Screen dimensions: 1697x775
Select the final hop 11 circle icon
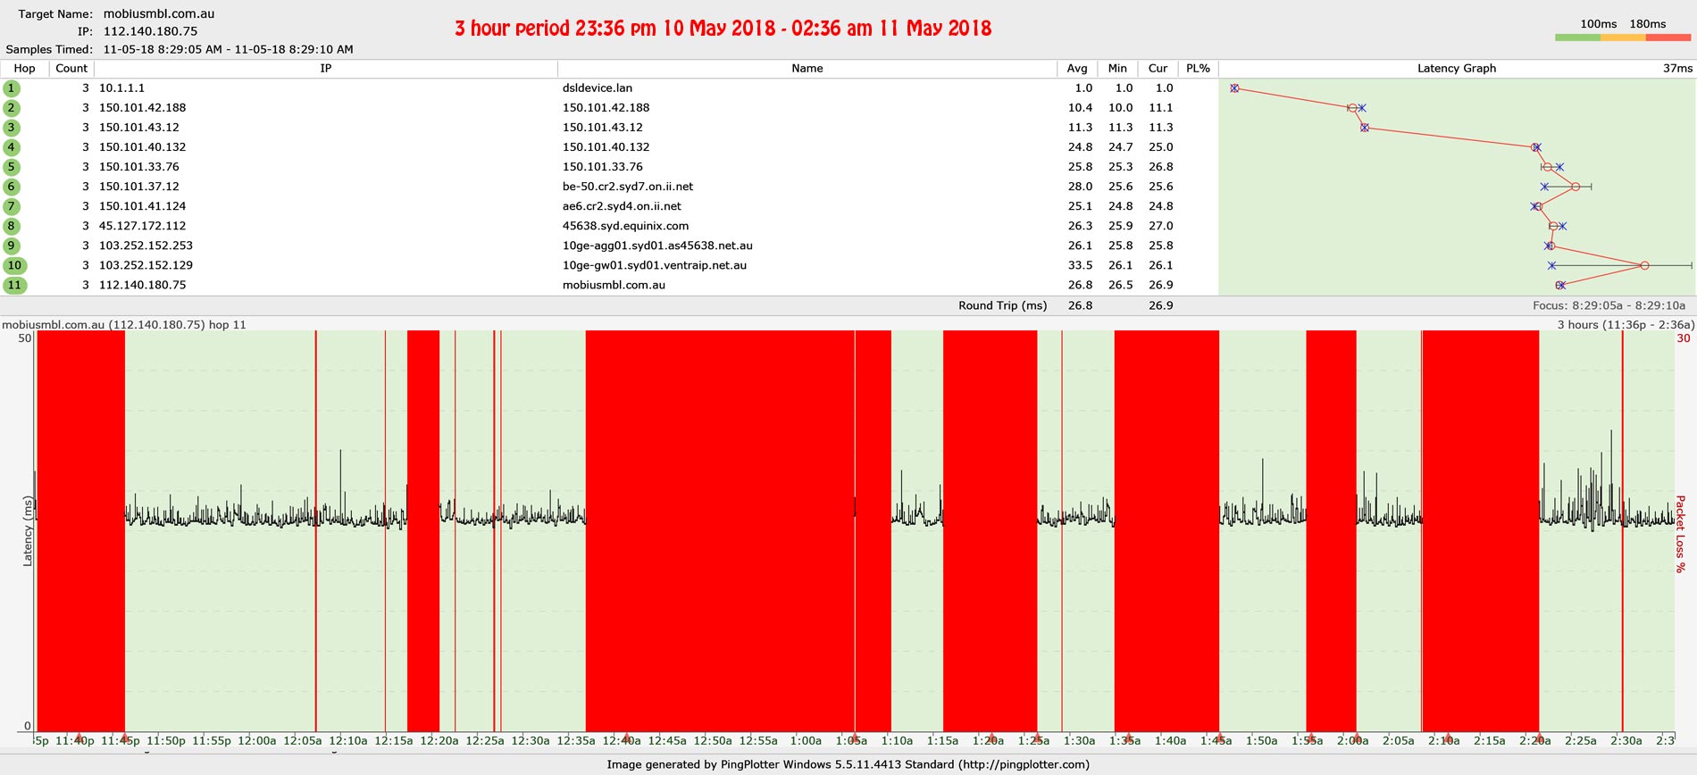14,285
